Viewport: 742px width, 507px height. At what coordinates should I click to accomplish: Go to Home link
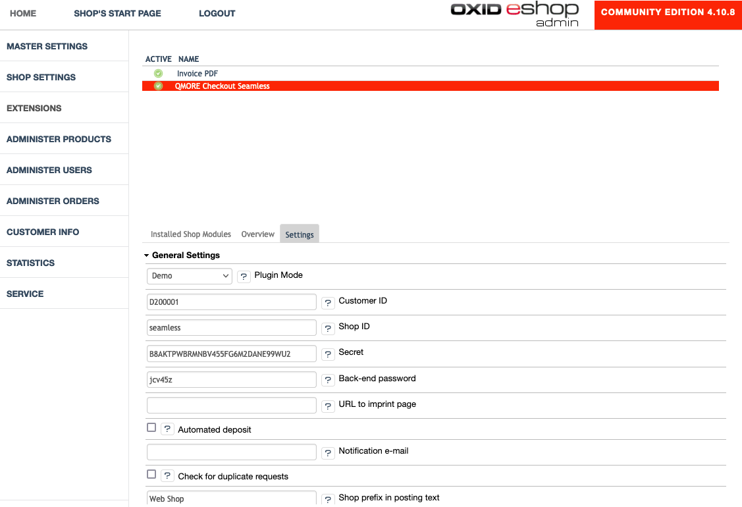click(23, 13)
